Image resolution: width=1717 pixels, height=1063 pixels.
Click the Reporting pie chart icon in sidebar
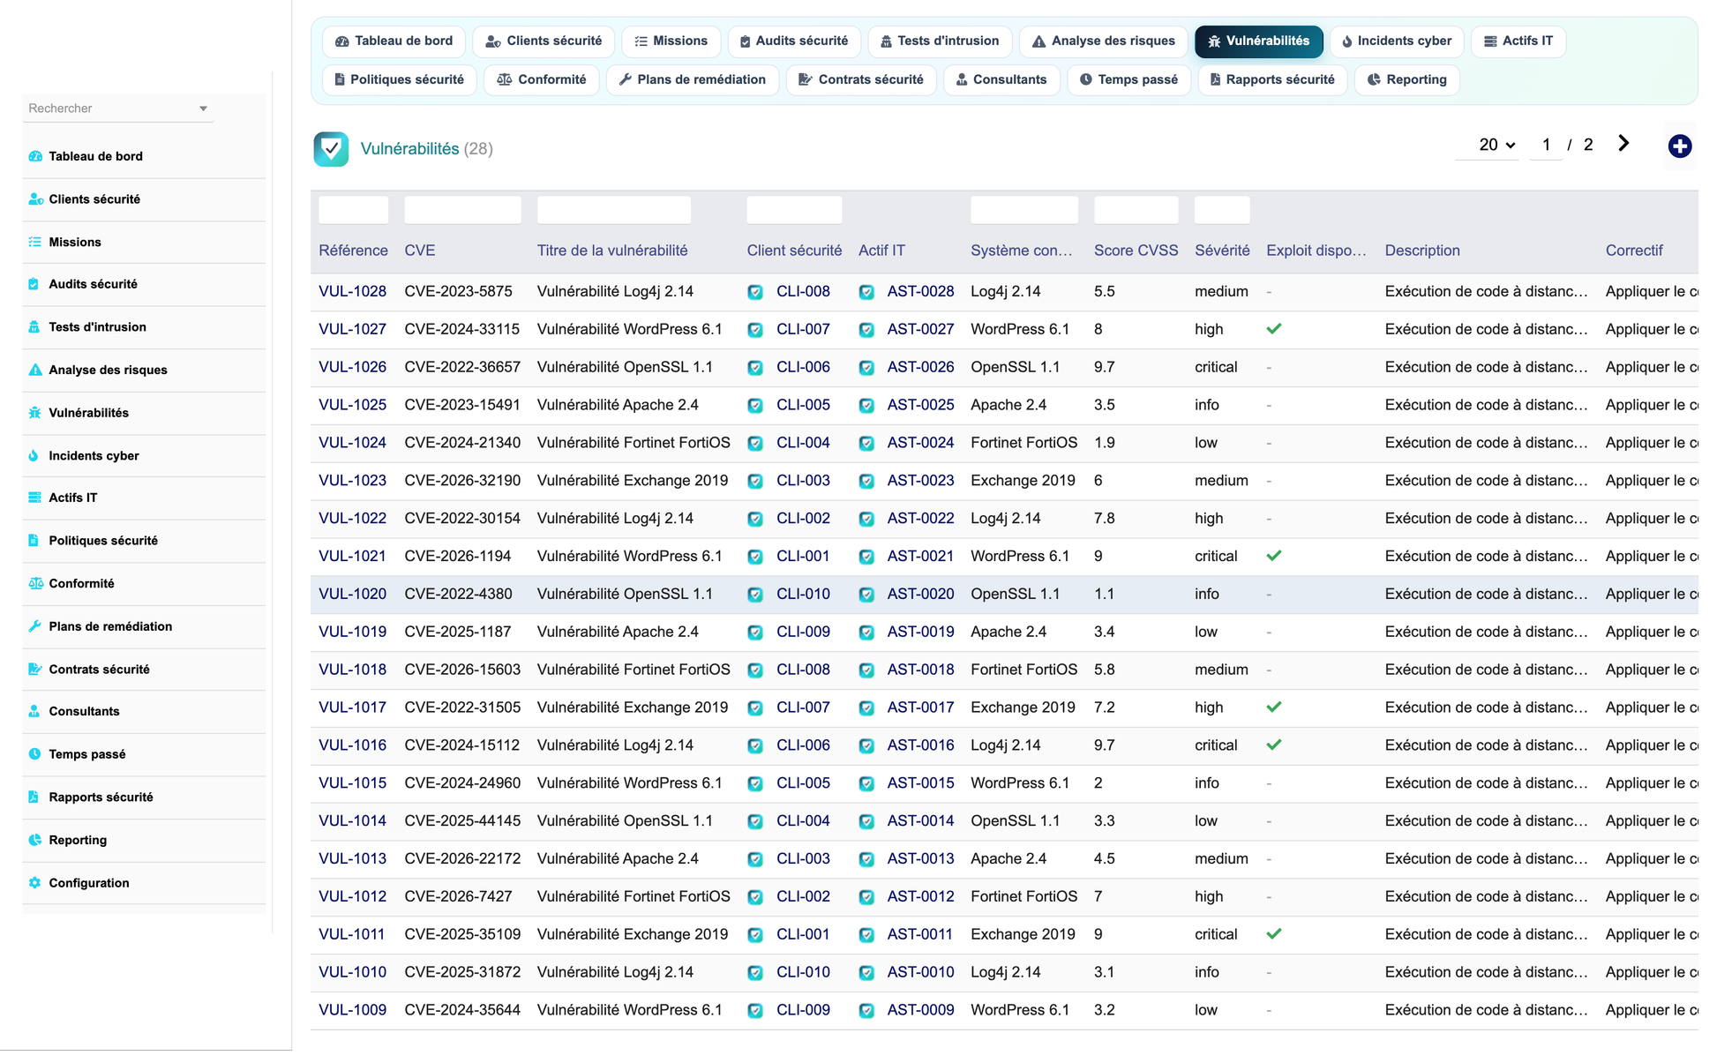click(x=35, y=840)
